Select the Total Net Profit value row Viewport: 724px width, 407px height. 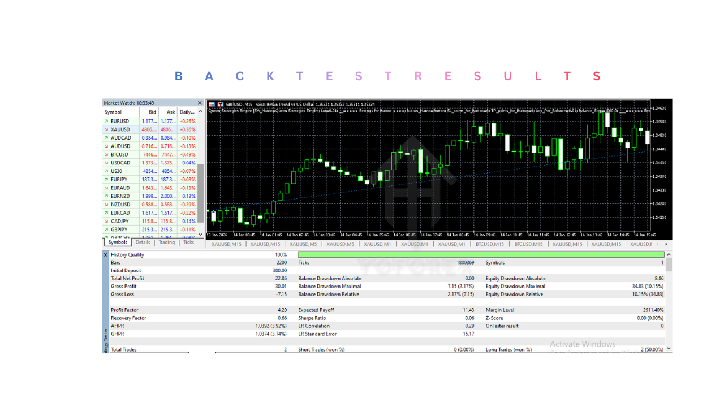tap(170, 278)
